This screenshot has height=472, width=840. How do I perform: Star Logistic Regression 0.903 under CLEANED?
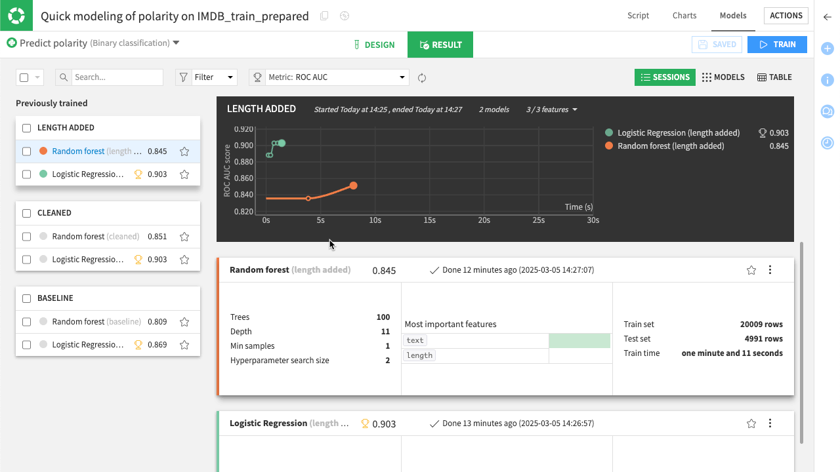click(x=184, y=260)
